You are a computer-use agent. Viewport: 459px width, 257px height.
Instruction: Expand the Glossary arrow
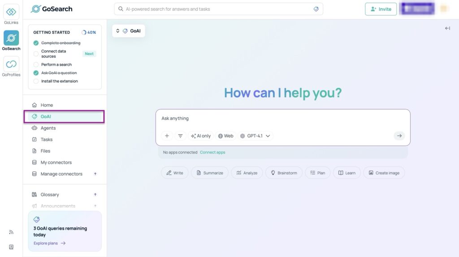tap(95, 195)
